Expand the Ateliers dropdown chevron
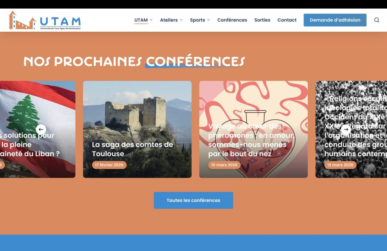Viewport: 387px width, 251px height. click(x=181, y=20)
